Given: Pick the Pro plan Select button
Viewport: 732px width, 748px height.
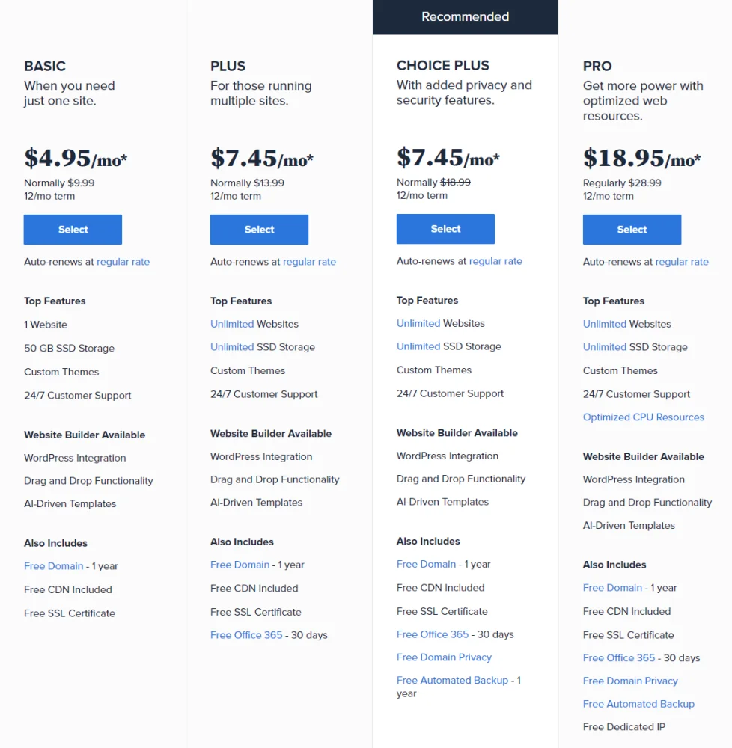Looking at the screenshot, I should 632,230.
